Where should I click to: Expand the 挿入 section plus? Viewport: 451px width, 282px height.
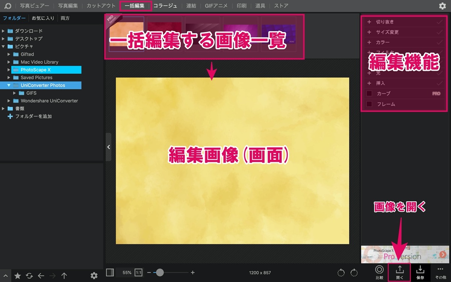click(x=369, y=83)
